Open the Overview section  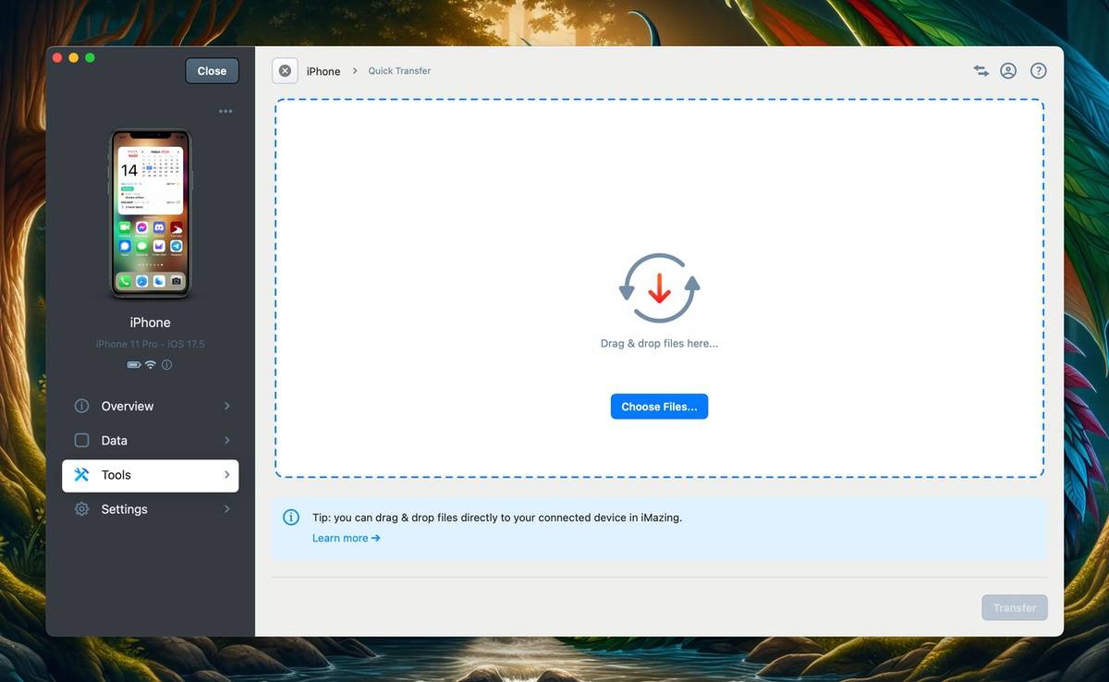click(150, 407)
